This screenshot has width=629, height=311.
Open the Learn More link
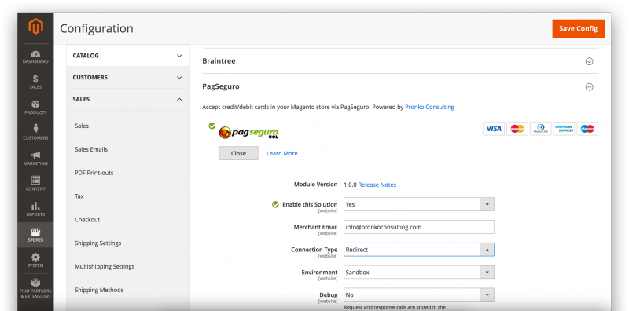(282, 153)
